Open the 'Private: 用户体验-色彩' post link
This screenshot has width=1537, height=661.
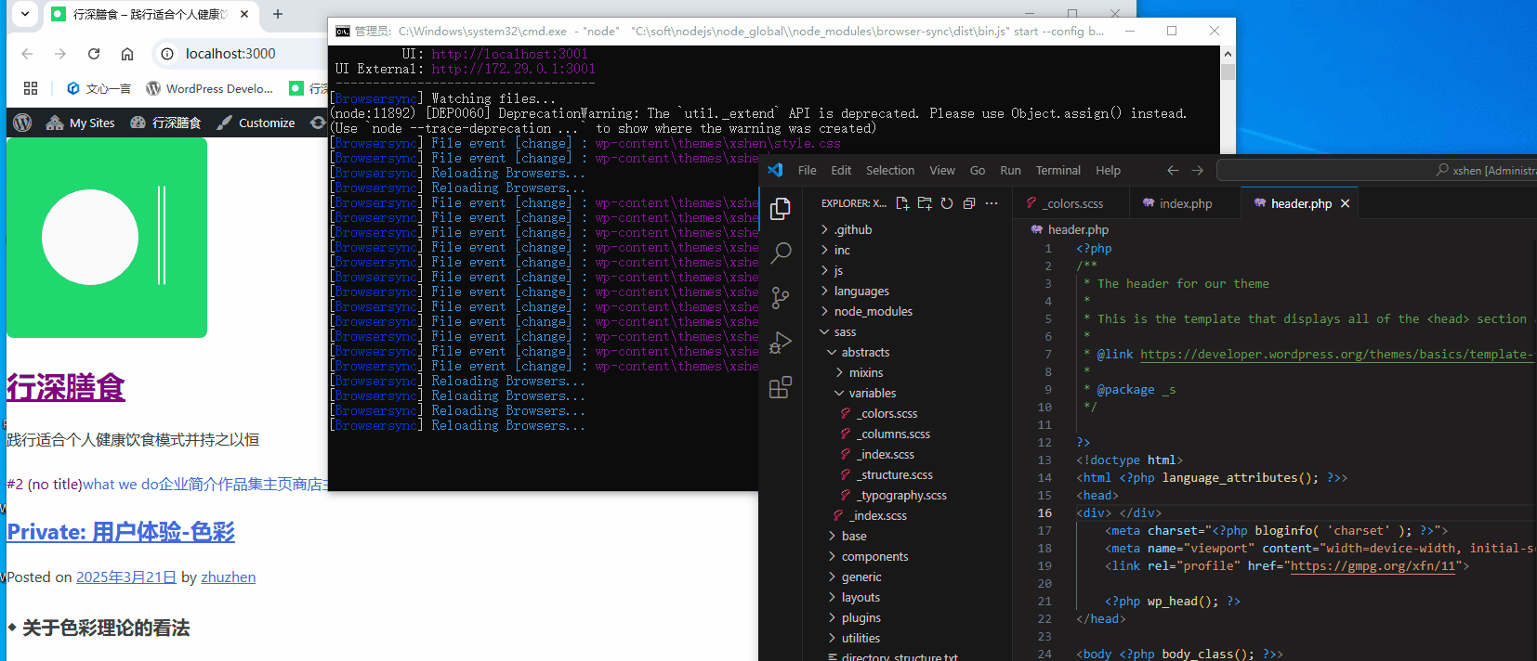(121, 532)
